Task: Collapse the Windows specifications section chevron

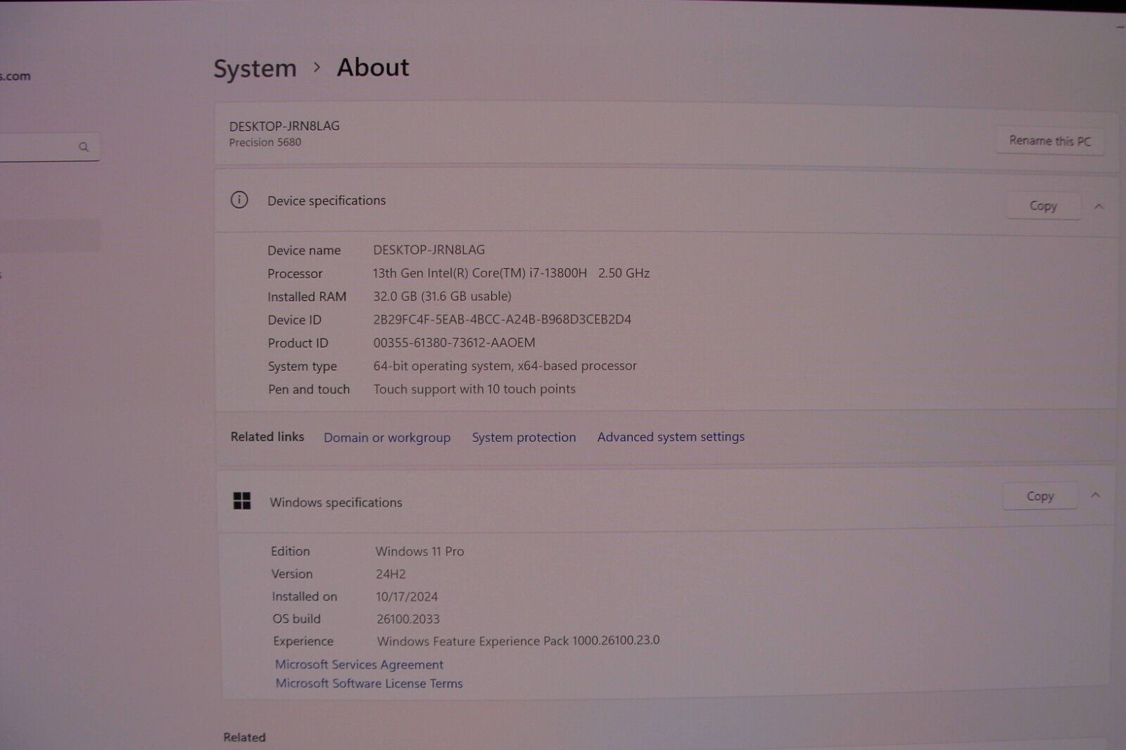Action: [1095, 495]
